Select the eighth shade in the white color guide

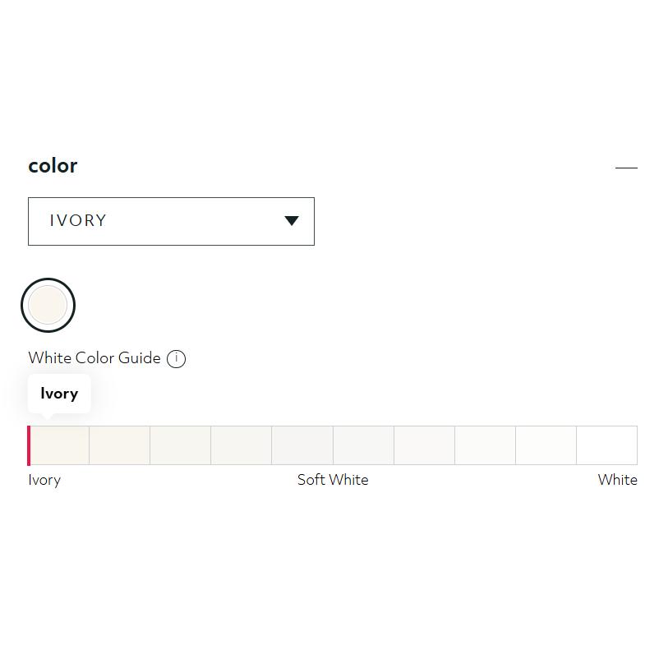(485, 445)
